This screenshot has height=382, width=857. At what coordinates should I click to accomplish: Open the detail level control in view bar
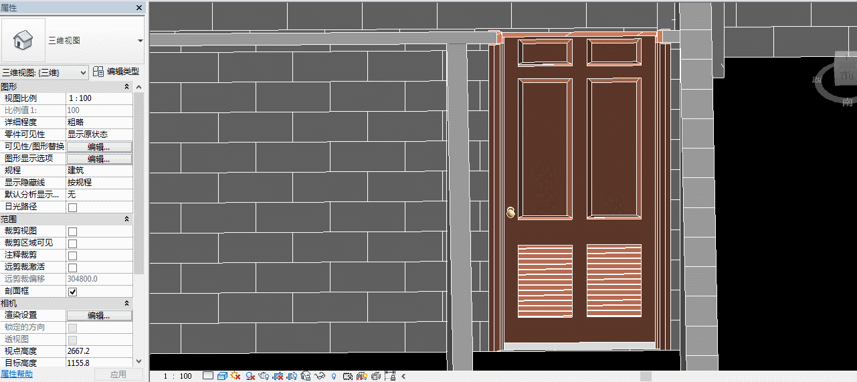(208, 376)
